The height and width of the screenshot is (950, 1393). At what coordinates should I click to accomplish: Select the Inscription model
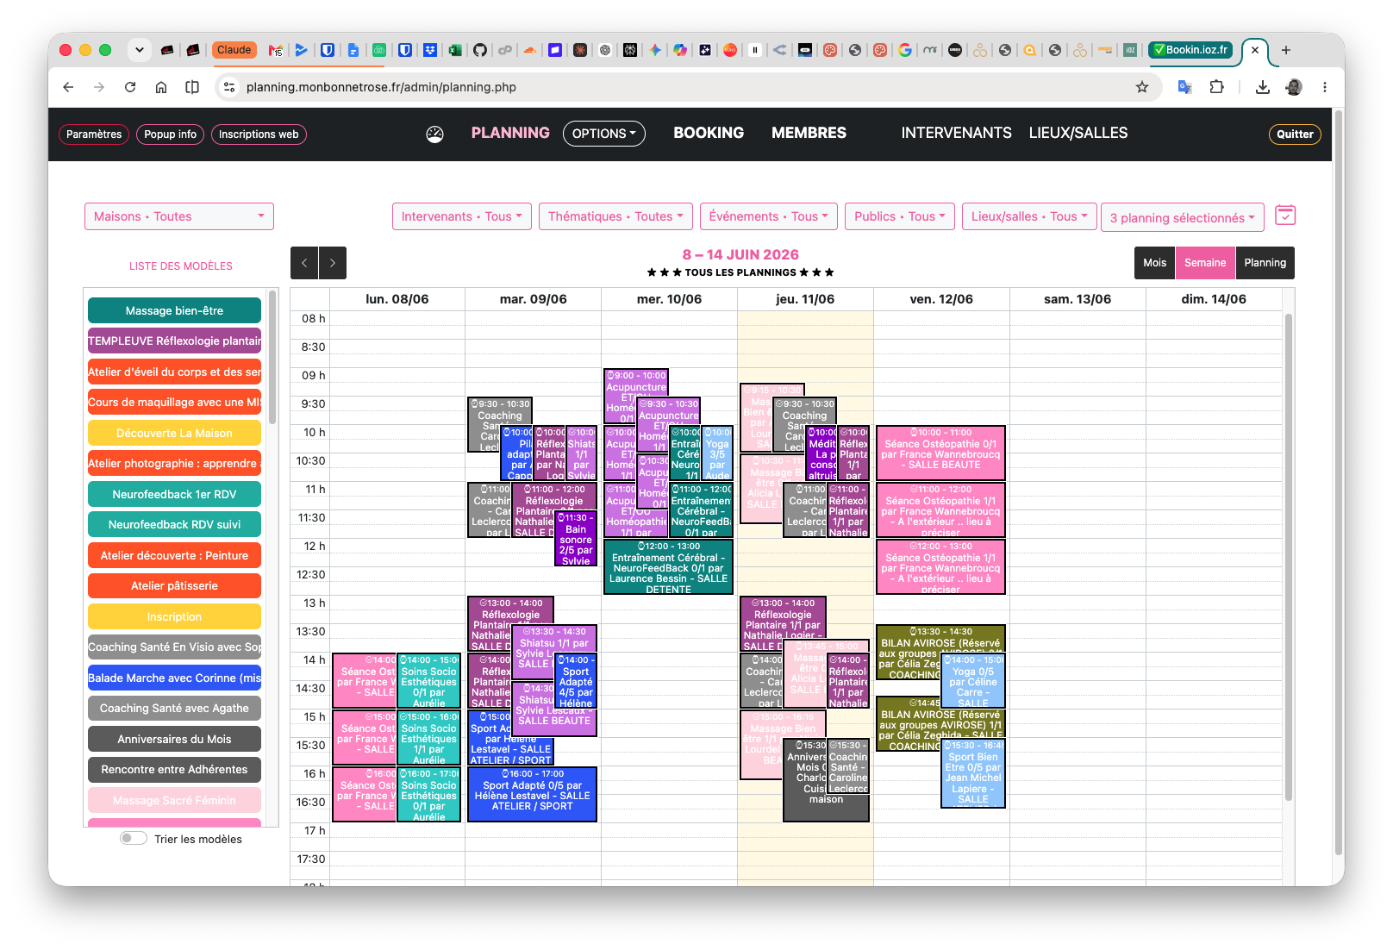pyautogui.click(x=174, y=616)
